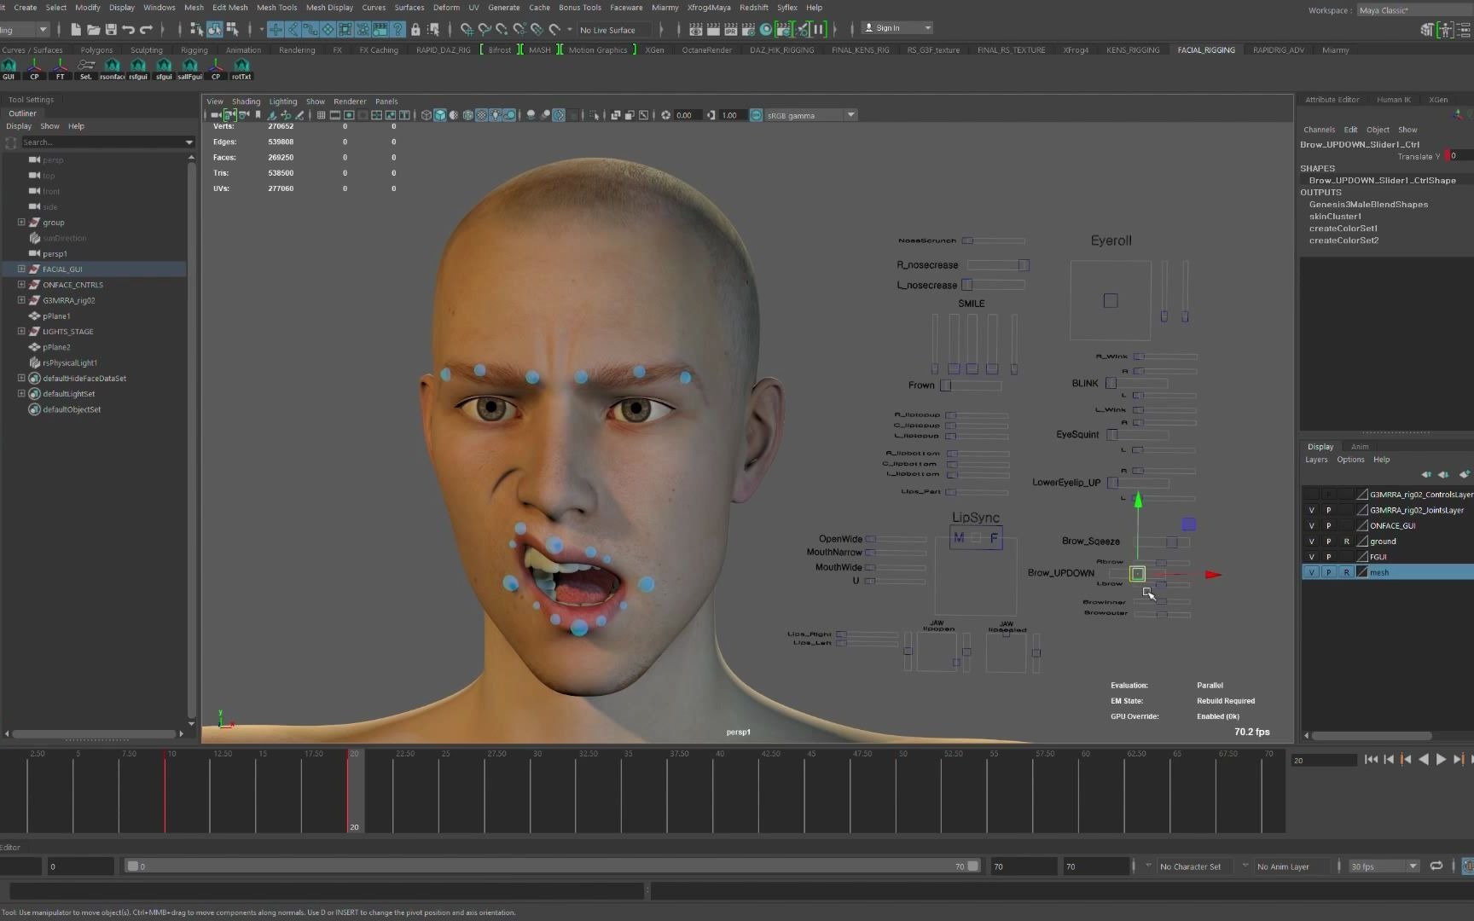Expand the FACIAL_GUI node in Outliner
The width and height of the screenshot is (1474, 921).
pyautogui.click(x=20, y=269)
